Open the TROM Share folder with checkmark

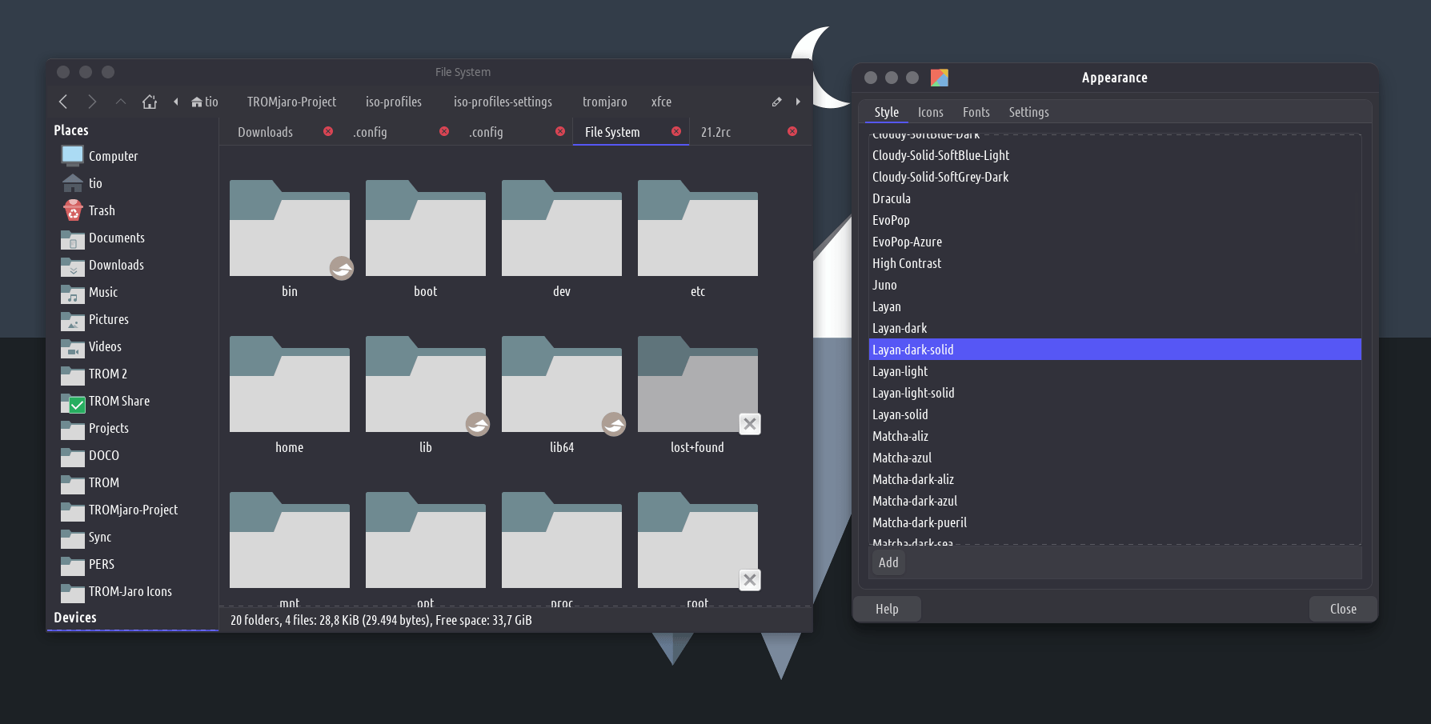click(118, 401)
